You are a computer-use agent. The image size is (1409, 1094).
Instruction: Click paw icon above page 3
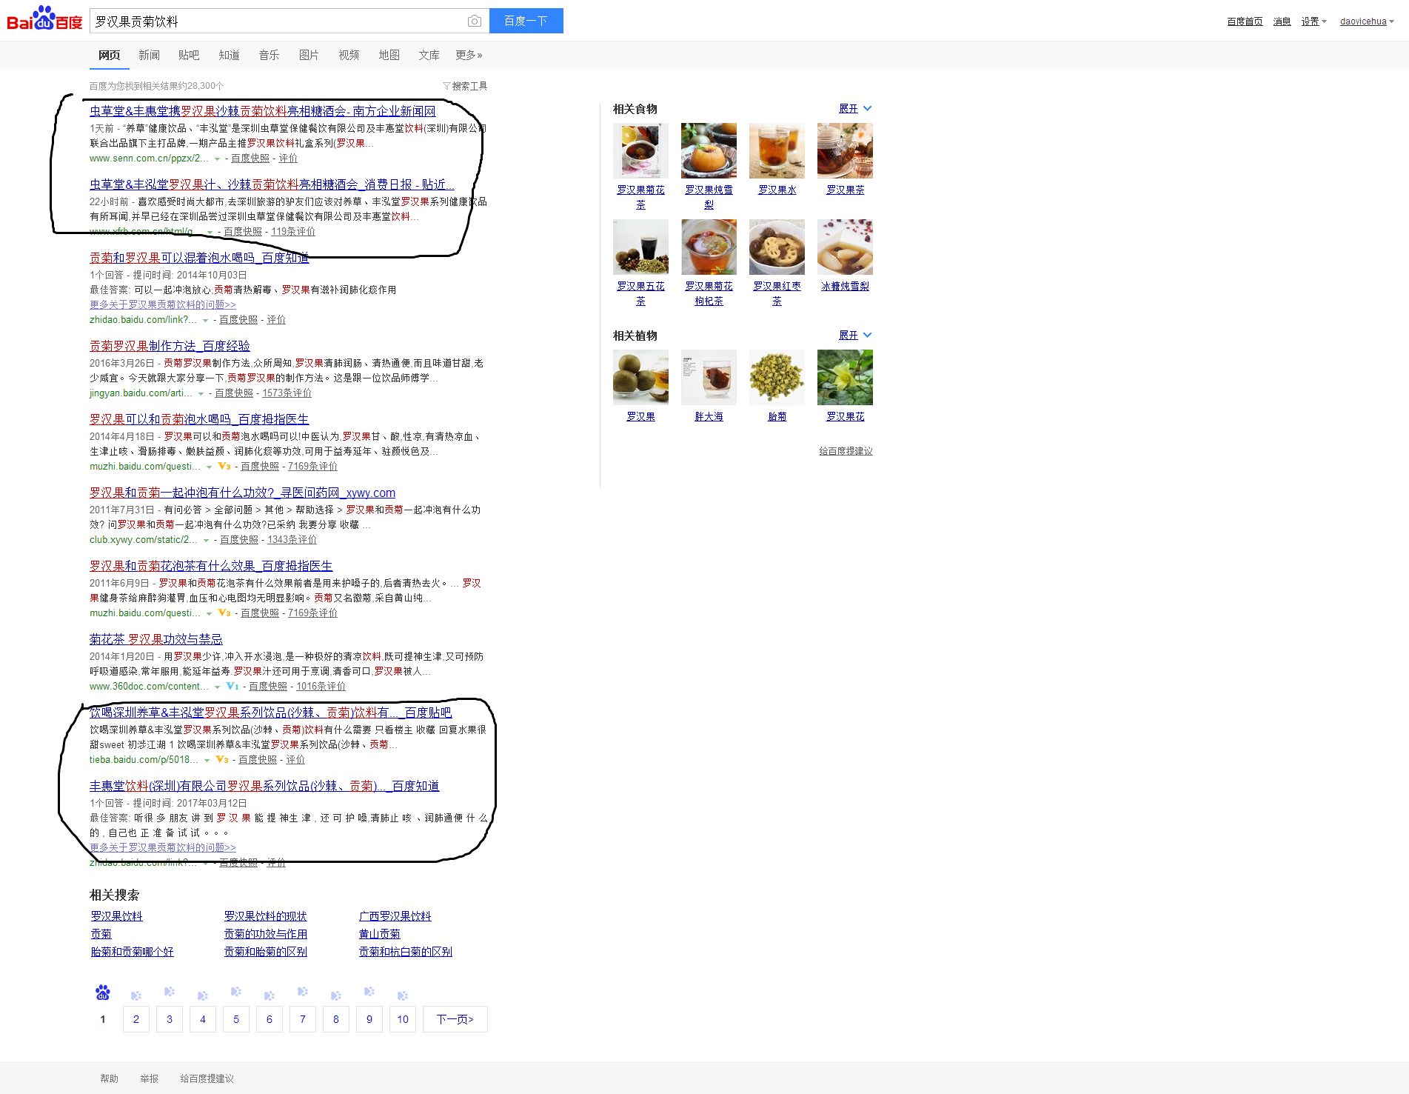pos(170,992)
